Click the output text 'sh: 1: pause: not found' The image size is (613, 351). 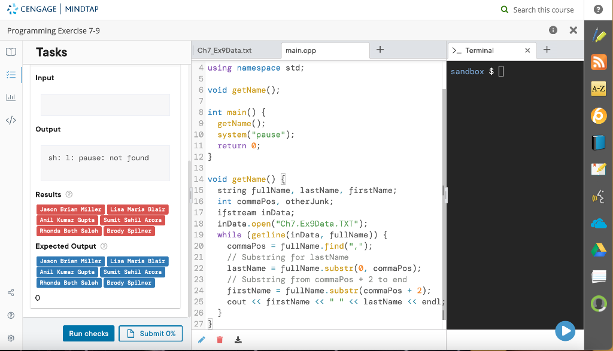tap(99, 158)
